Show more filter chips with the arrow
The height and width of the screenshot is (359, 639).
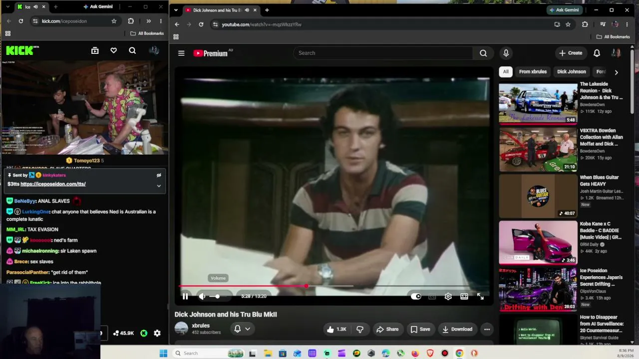616,72
